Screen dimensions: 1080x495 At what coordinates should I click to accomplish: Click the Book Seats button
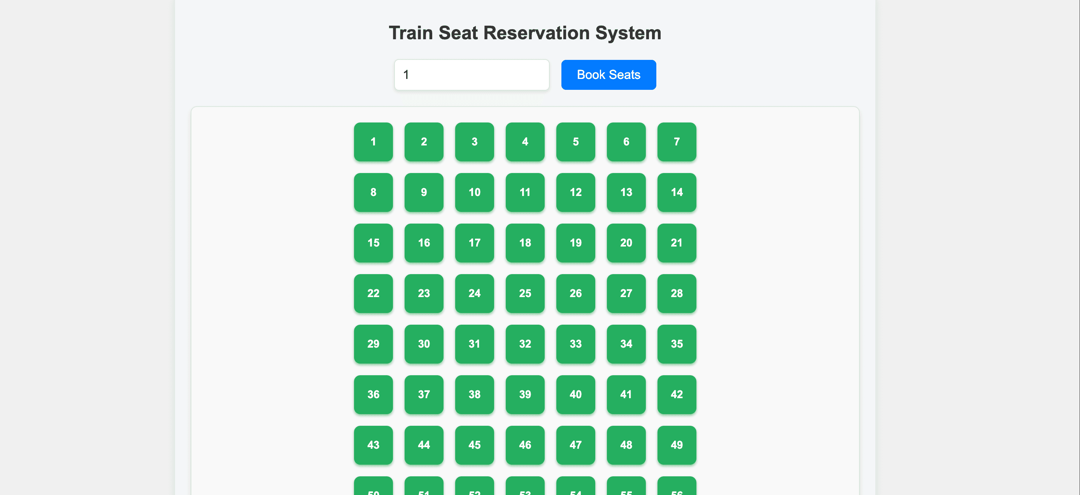(608, 75)
